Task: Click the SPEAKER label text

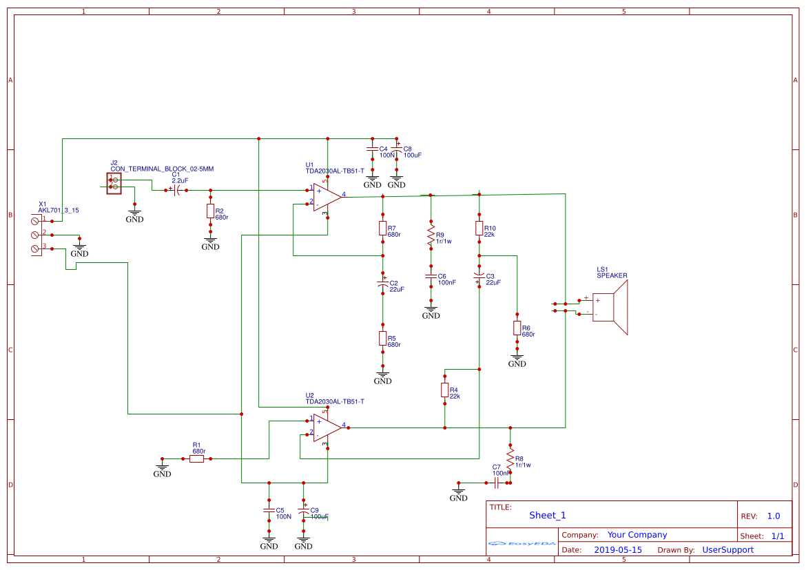Action: pyautogui.click(x=612, y=275)
